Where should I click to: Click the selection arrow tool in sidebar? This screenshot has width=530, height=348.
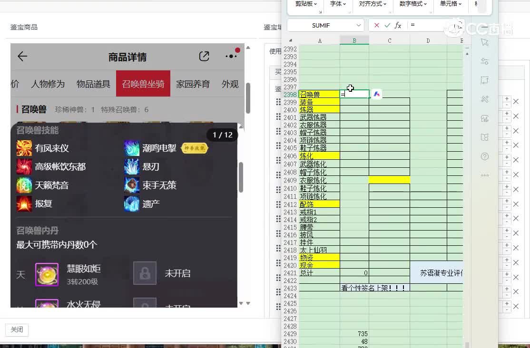coord(485,42)
